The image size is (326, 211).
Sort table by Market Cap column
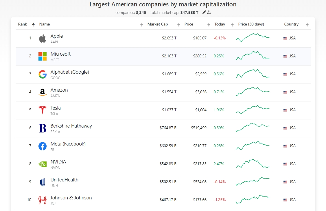(157, 24)
